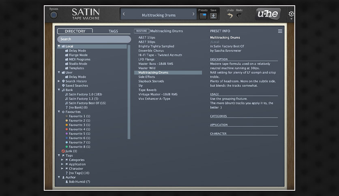The image size is (339, 196).
Task: Load the Master Buss -18dB RMS preset
Action: point(156,64)
